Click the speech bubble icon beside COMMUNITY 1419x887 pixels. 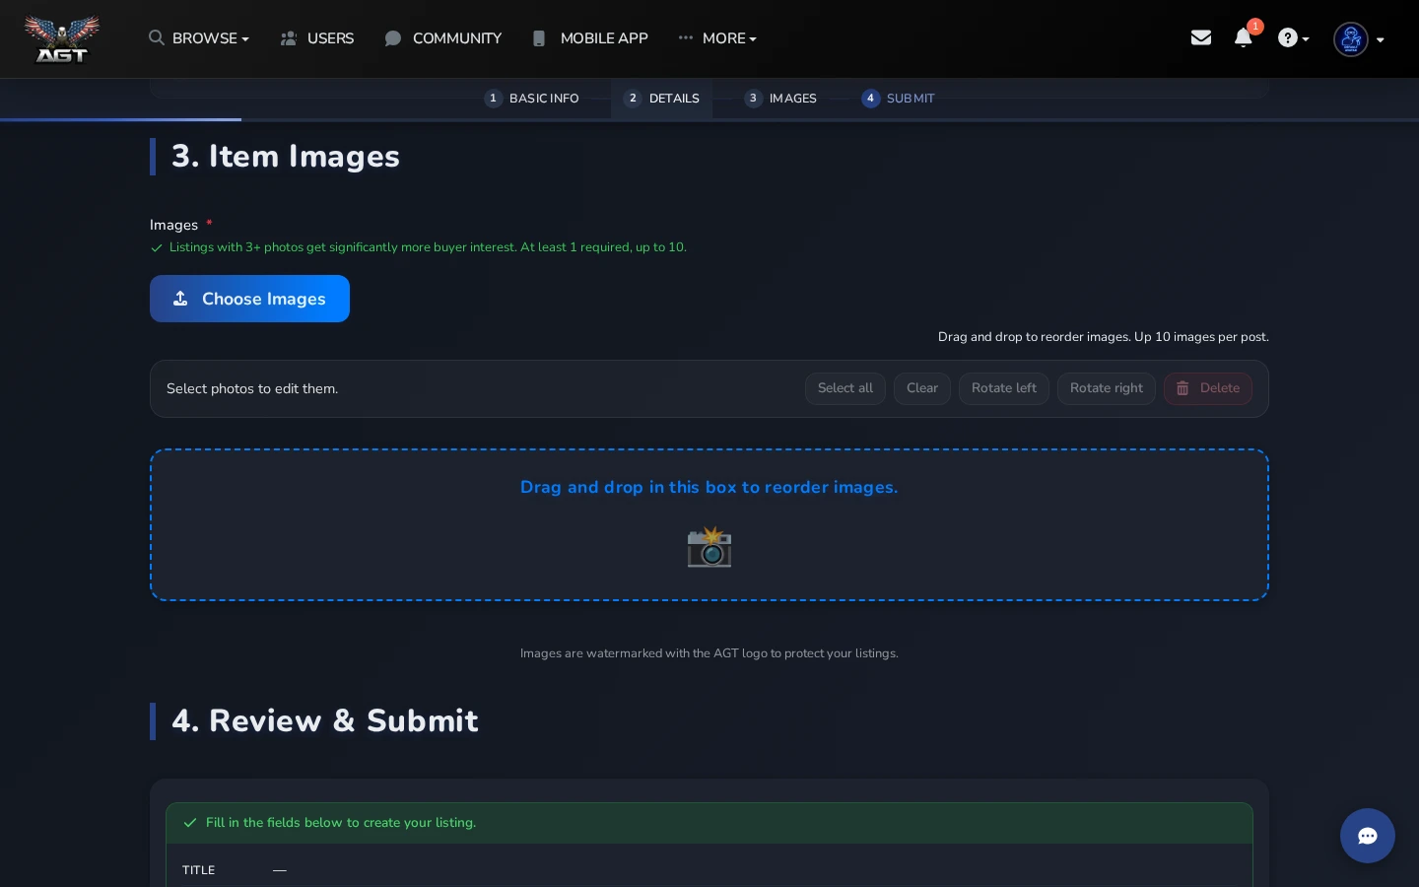click(393, 38)
